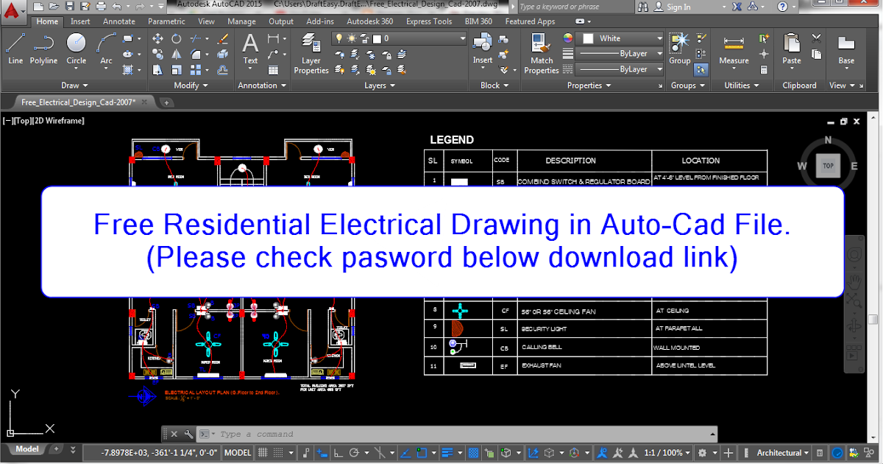Image resolution: width=883 pixels, height=464 pixels.
Task: Enable Ortho mode in status bar
Action: tap(338, 452)
